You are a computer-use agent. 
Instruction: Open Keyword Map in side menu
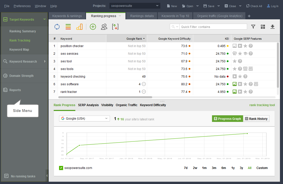coord(19,49)
